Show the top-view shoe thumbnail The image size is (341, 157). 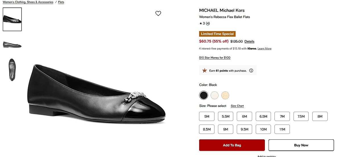12,69
